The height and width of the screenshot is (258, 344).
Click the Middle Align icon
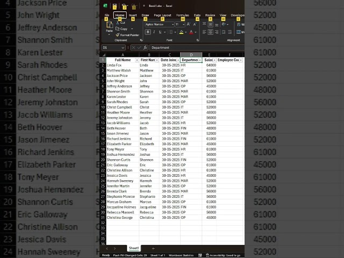point(210,24)
